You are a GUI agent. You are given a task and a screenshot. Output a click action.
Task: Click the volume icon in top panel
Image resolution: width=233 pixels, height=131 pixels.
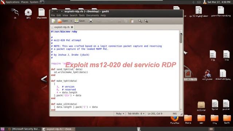tap(193, 2)
